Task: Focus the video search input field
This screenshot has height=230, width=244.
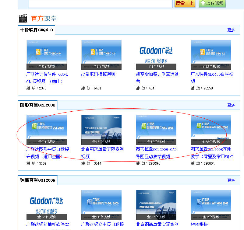Action: (x=101, y=4)
